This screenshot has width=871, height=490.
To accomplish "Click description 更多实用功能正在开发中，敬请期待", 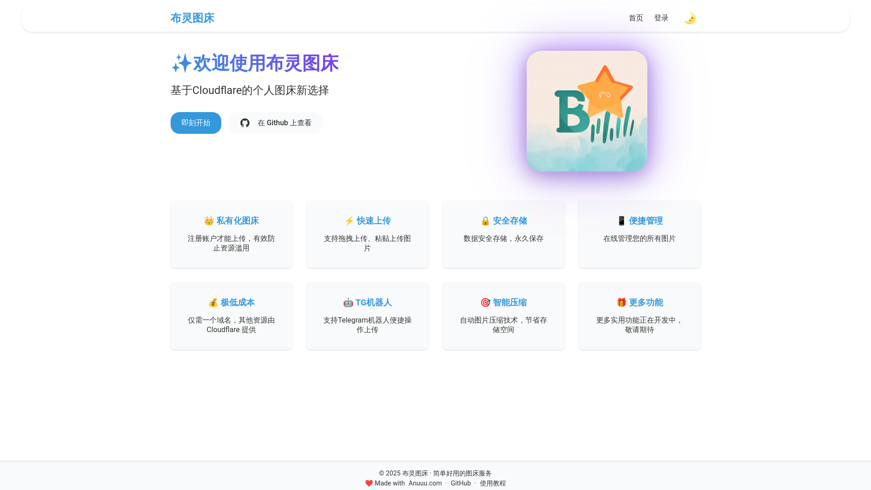I will click(640, 325).
